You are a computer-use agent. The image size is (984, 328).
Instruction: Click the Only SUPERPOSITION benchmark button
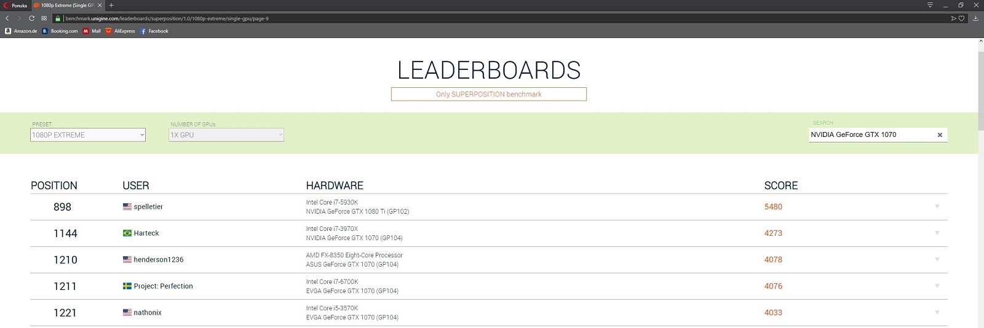click(489, 94)
